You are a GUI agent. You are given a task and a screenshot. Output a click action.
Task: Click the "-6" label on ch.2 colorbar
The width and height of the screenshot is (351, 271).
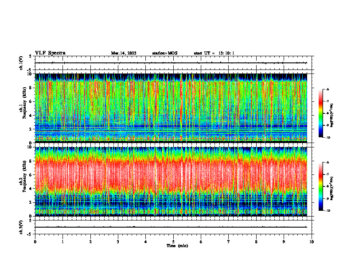click(328, 163)
